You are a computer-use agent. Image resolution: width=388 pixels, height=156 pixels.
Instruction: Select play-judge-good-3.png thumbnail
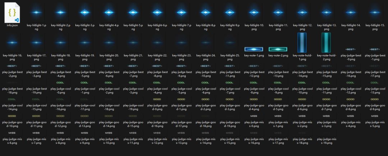(x=230, y=99)
